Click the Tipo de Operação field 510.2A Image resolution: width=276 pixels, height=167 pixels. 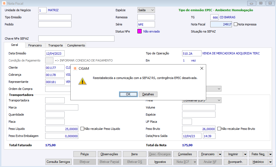coord(192,53)
